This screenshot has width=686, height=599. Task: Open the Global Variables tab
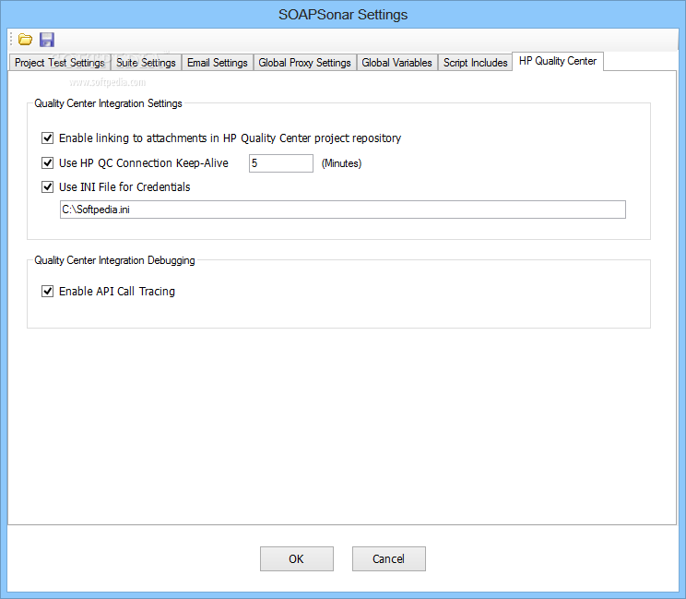396,63
